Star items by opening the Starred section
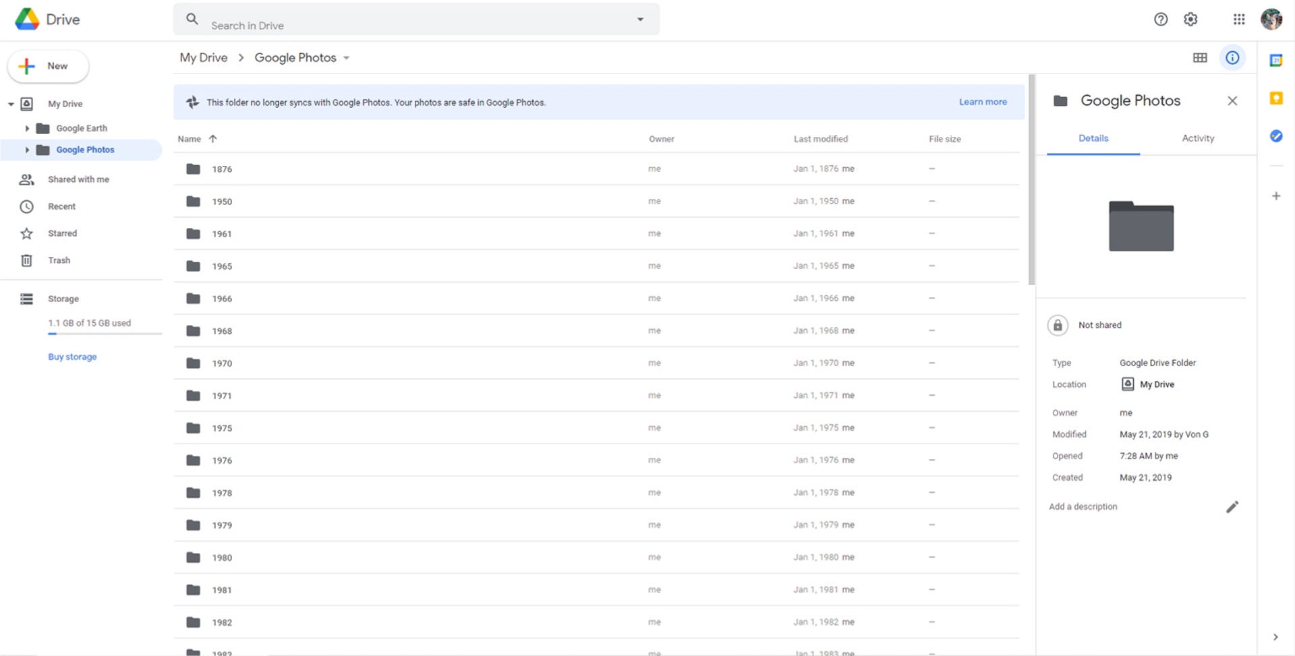The image size is (1295, 656). (x=61, y=233)
